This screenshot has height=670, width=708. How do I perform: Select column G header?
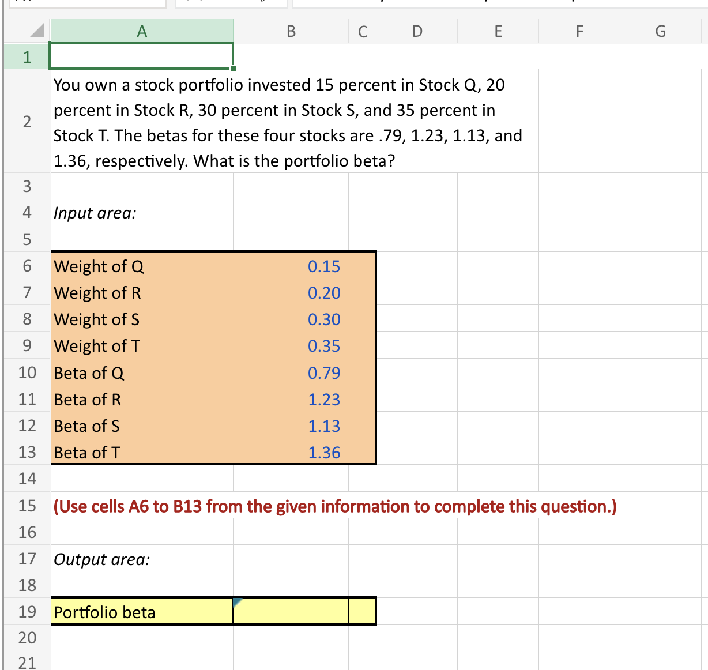(x=660, y=31)
